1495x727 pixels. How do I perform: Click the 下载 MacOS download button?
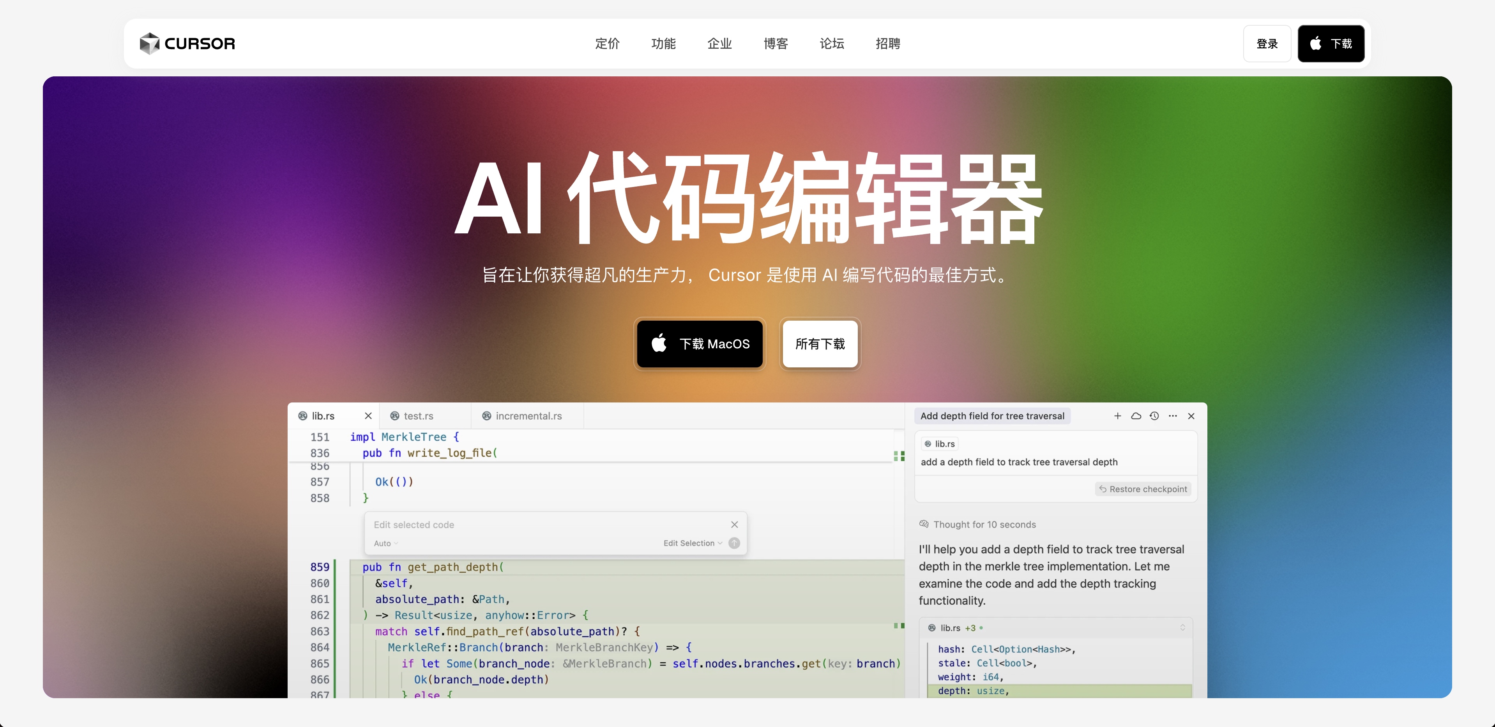pos(700,344)
